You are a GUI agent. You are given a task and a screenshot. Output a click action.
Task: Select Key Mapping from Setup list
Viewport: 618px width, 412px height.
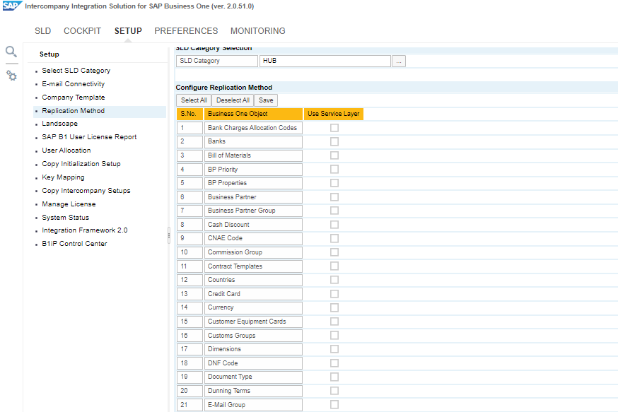[x=63, y=177]
